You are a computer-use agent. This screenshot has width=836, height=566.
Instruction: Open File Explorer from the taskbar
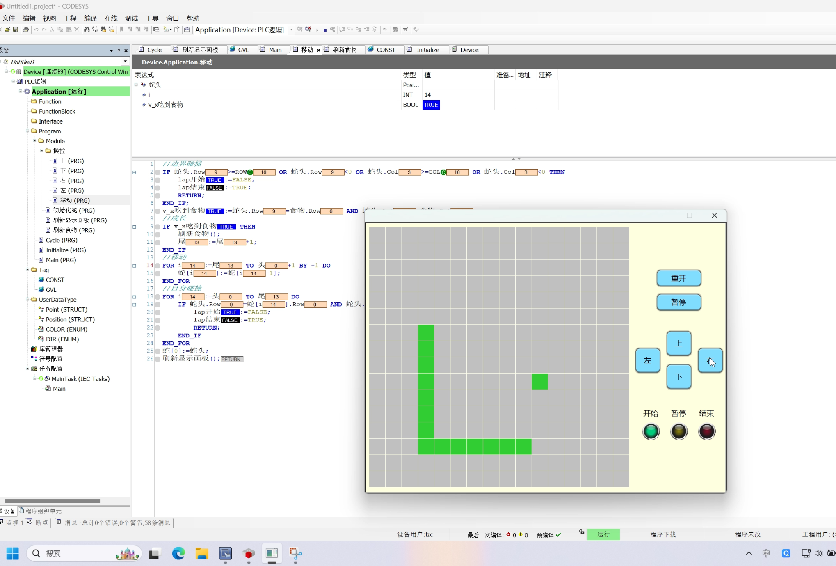[201, 554]
